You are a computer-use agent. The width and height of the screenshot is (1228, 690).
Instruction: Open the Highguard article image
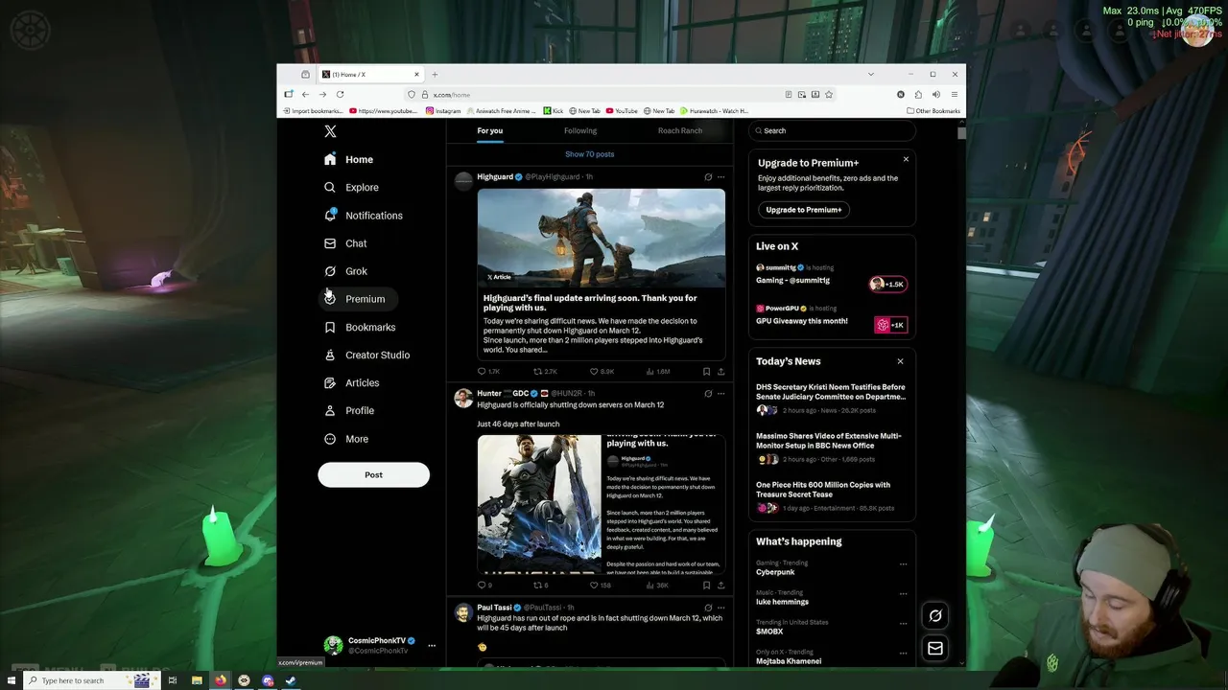coord(602,238)
